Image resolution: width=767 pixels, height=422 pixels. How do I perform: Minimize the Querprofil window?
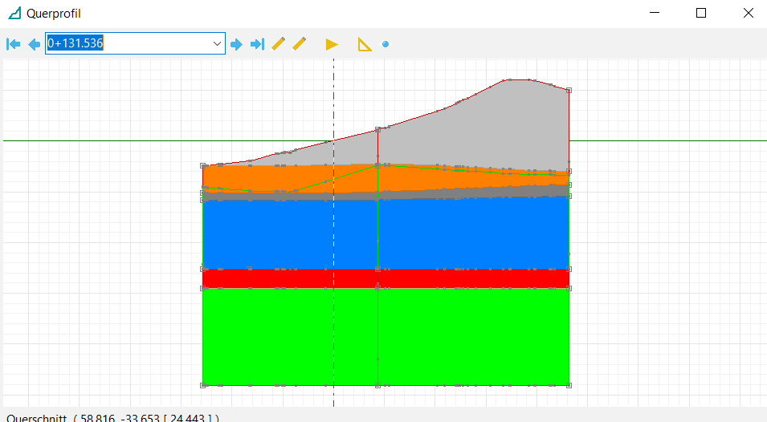coord(655,14)
